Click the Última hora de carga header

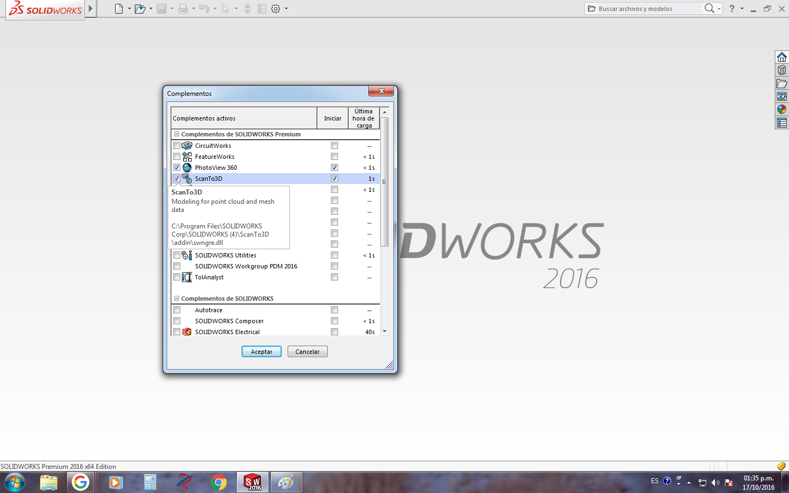[x=364, y=118]
